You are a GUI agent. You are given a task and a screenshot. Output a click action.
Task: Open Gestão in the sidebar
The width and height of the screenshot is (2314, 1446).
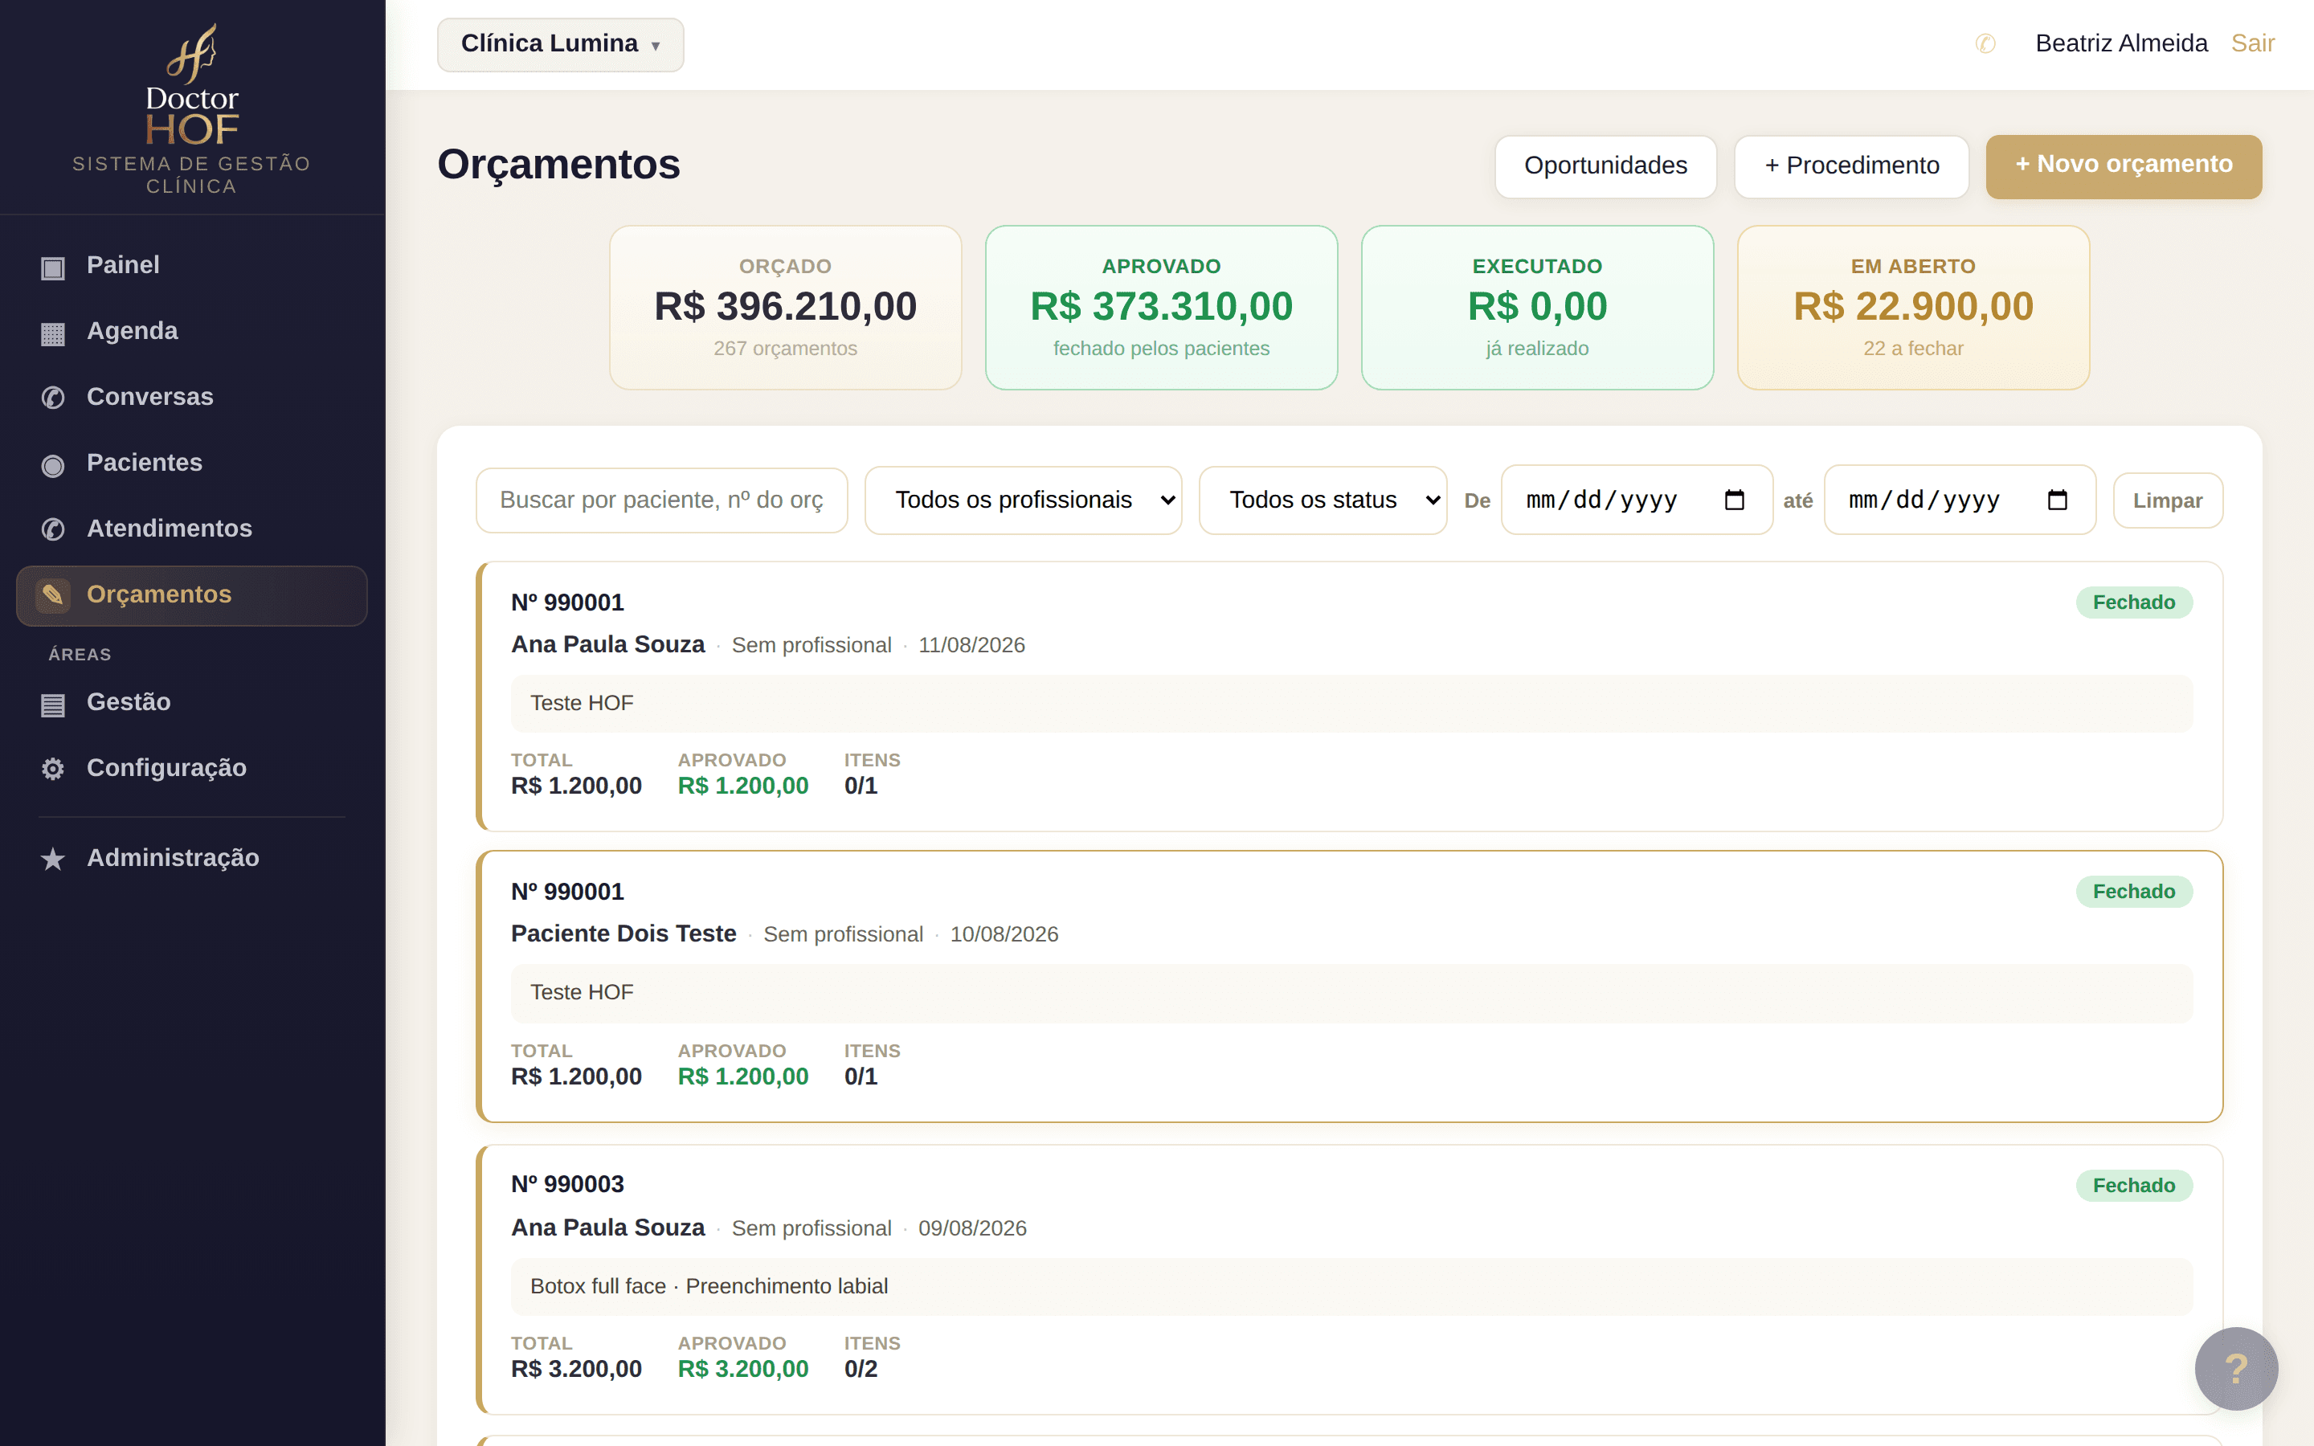pyautogui.click(x=191, y=703)
